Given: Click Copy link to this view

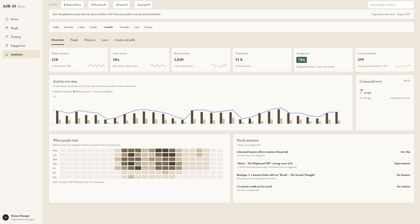Looking at the screenshot, I should click(x=383, y=14).
